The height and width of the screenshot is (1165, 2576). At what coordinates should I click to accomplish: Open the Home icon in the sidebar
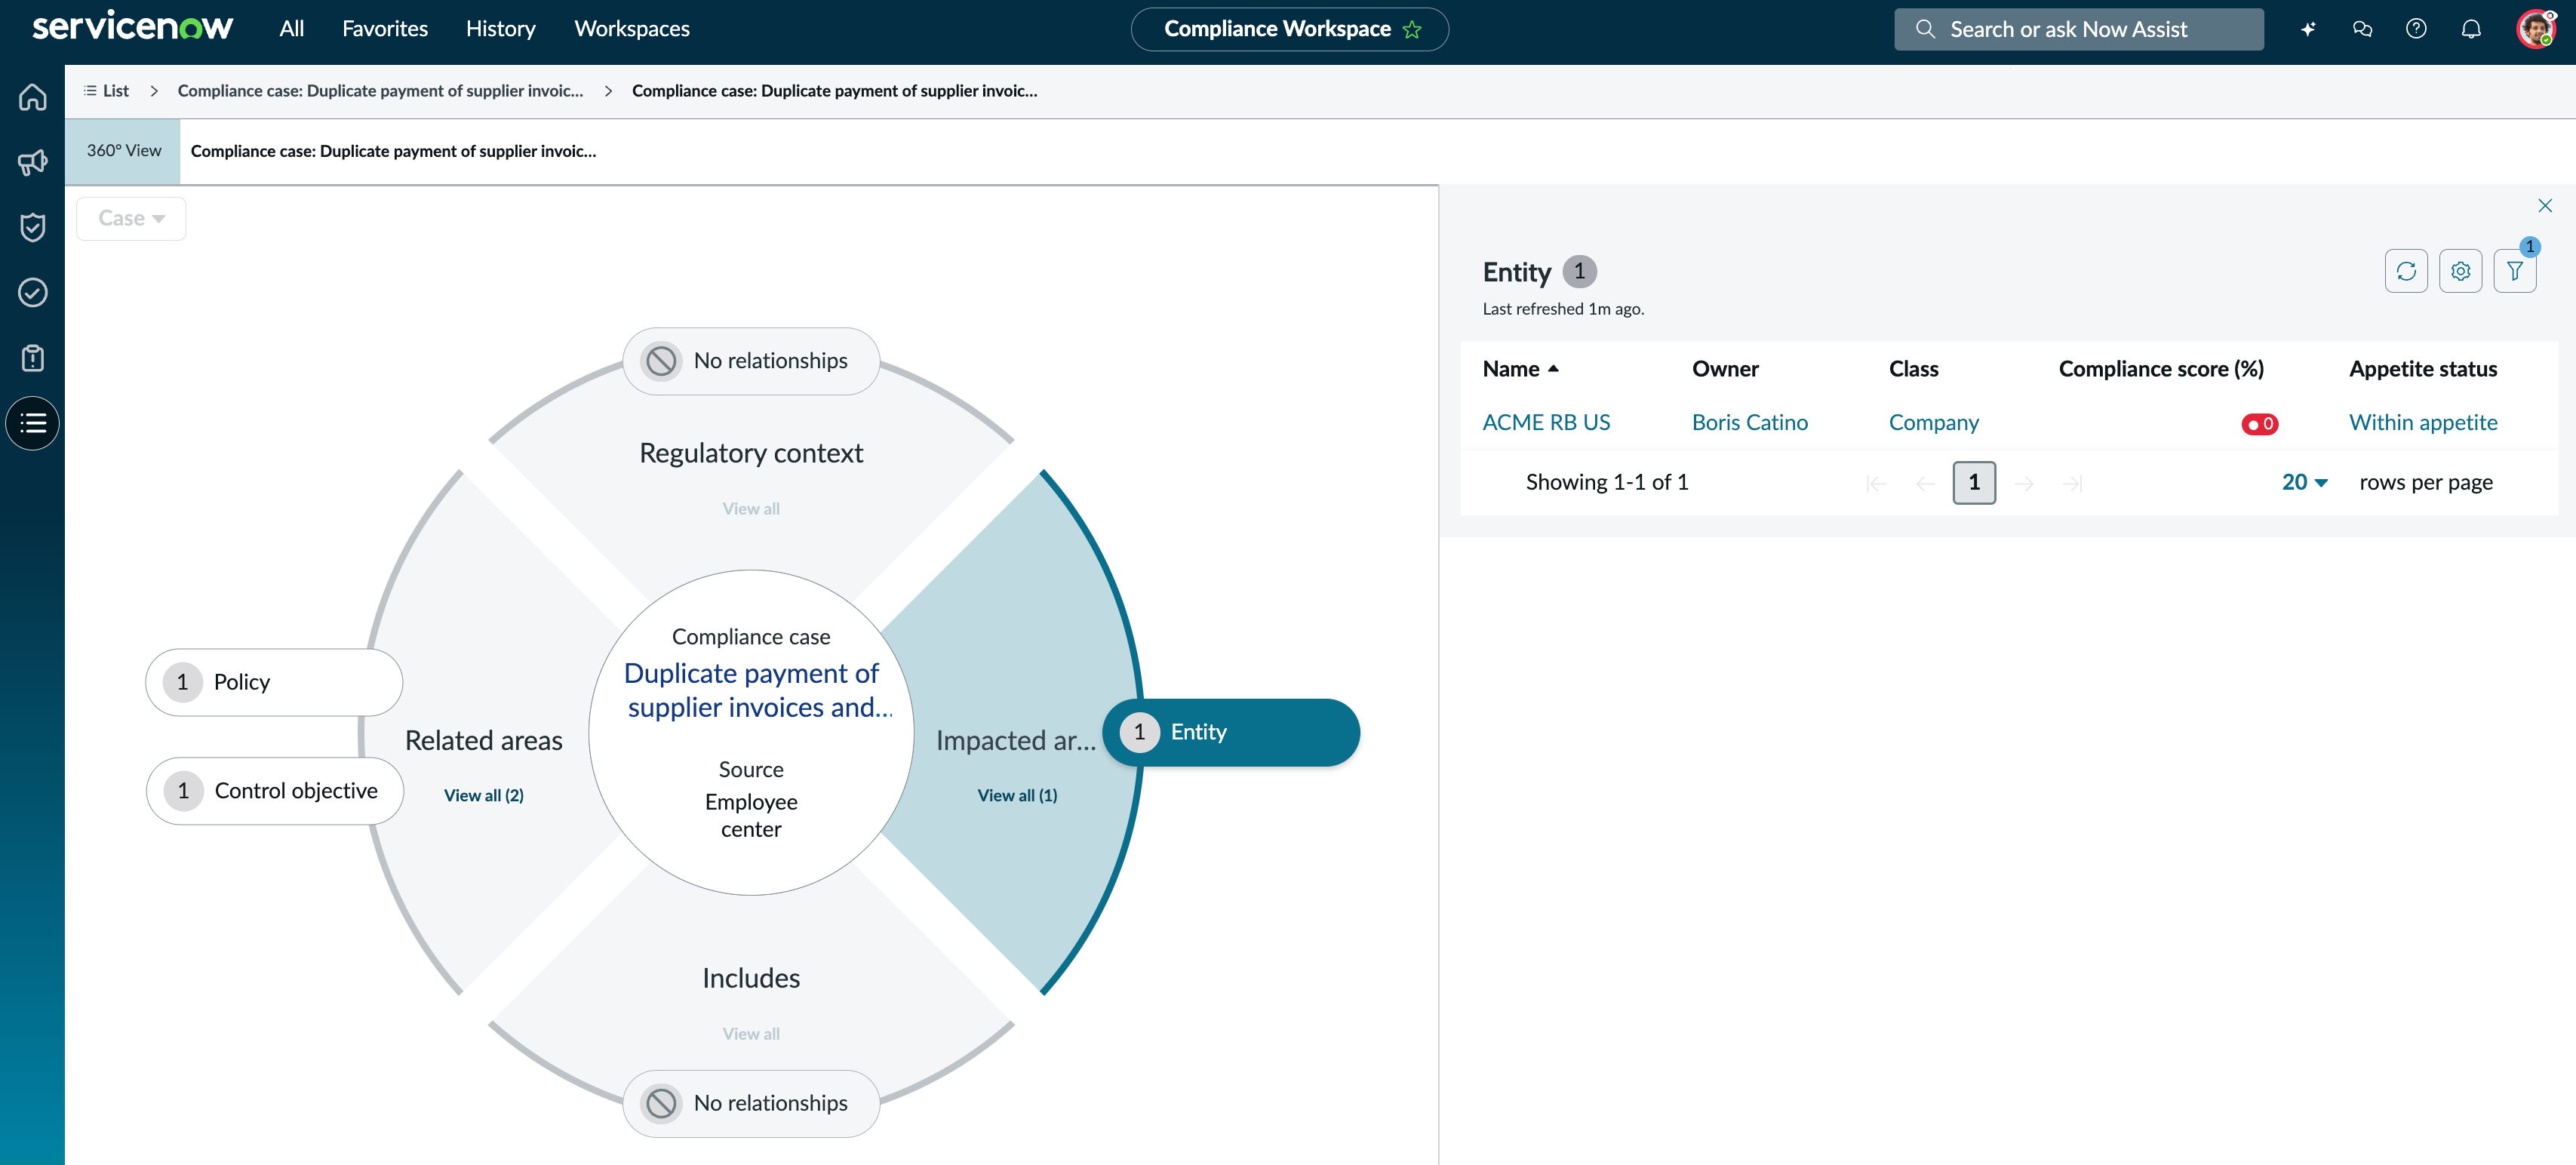[x=33, y=97]
